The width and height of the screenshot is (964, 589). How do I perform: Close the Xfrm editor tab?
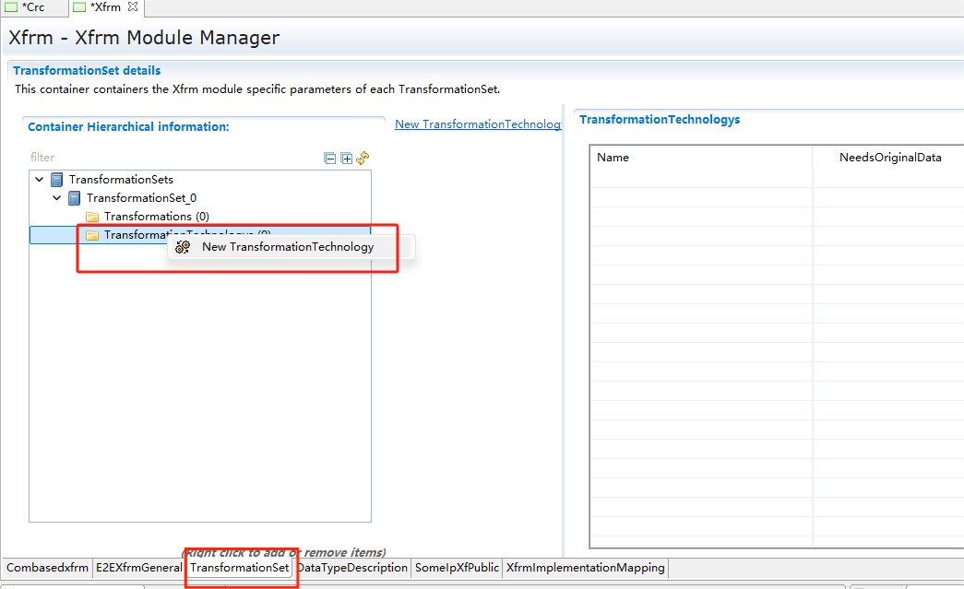[x=133, y=7]
